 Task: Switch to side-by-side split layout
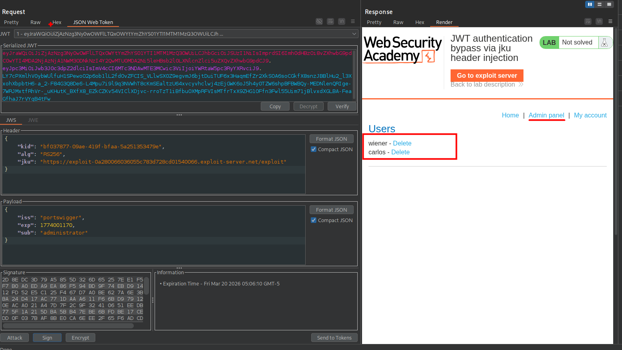coord(590,4)
